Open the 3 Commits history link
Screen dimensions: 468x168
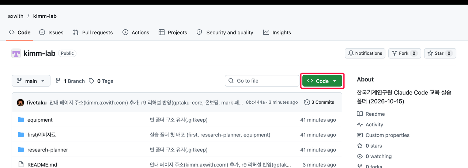point(319,102)
